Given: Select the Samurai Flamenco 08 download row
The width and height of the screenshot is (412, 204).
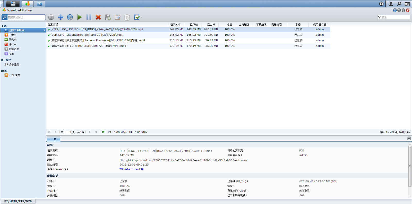Looking at the screenshot, I should coord(188,41).
